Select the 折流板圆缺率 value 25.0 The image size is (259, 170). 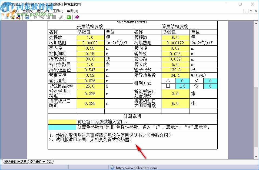coord(90,86)
